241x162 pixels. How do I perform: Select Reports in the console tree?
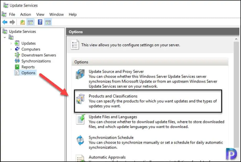pos(28,67)
